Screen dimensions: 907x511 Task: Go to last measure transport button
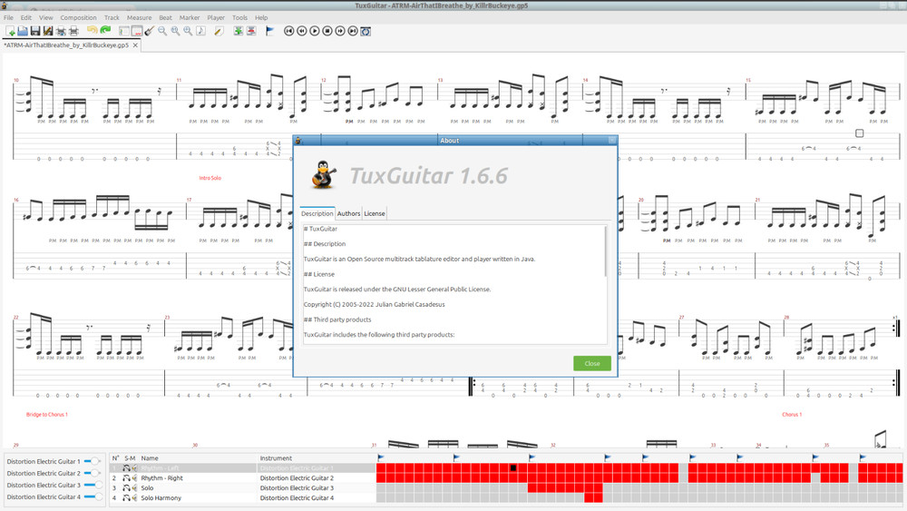pyautogui.click(x=353, y=31)
